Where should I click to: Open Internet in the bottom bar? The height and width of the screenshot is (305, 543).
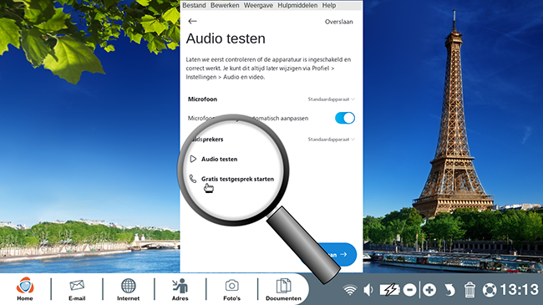point(128,290)
